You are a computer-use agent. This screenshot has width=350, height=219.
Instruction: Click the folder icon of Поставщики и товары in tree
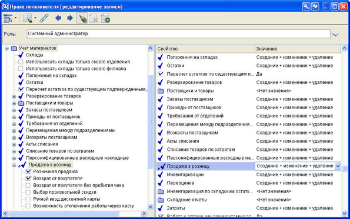[x=21, y=103]
